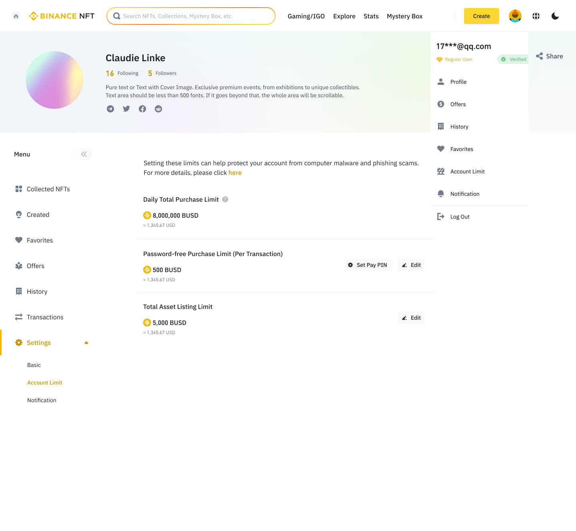Image resolution: width=576 pixels, height=531 pixels.
Task: Open the Mystery Box nav item
Action: pyautogui.click(x=405, y=16)
